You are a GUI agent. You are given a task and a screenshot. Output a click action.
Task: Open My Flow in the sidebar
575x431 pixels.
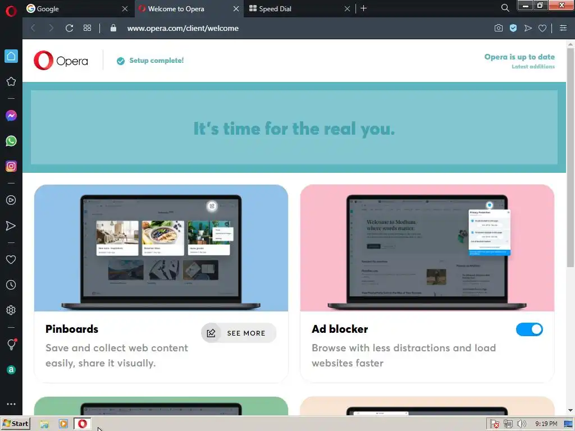pos(11,226)
